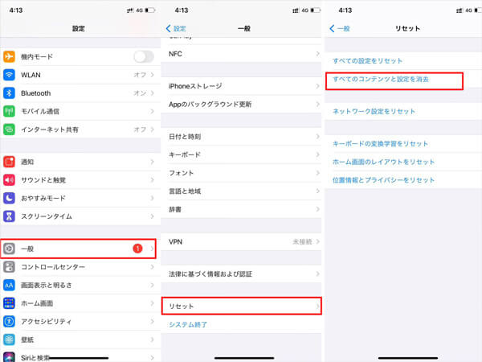Tap the Bluetooth icon
482x362 pixels.
tap(9, 93)
